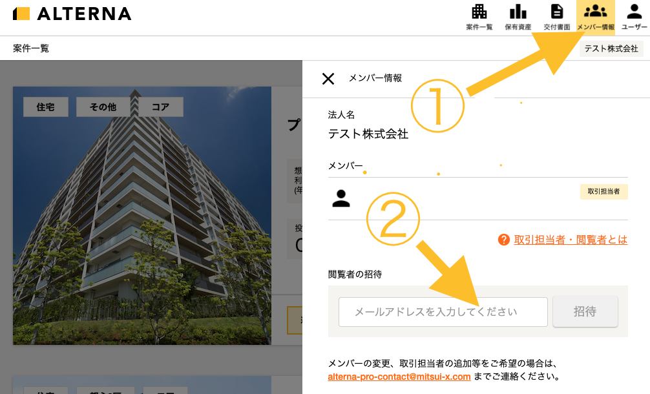Image resolution: width=650 pixels, height=394 pixels.
Task: Click the member avatar icon
Action: (341, 198)
